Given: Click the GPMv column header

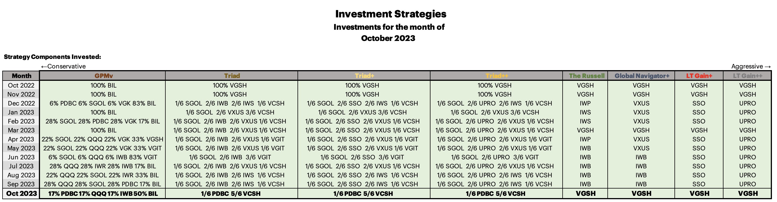Looking at the screenshot, I should pos(103,76).
